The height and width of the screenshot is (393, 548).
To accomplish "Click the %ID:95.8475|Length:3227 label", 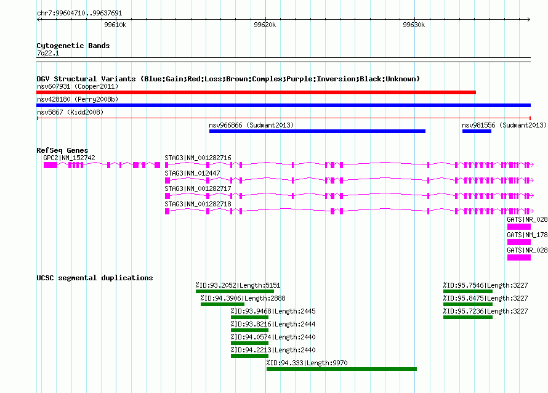I will coord(485,298).
